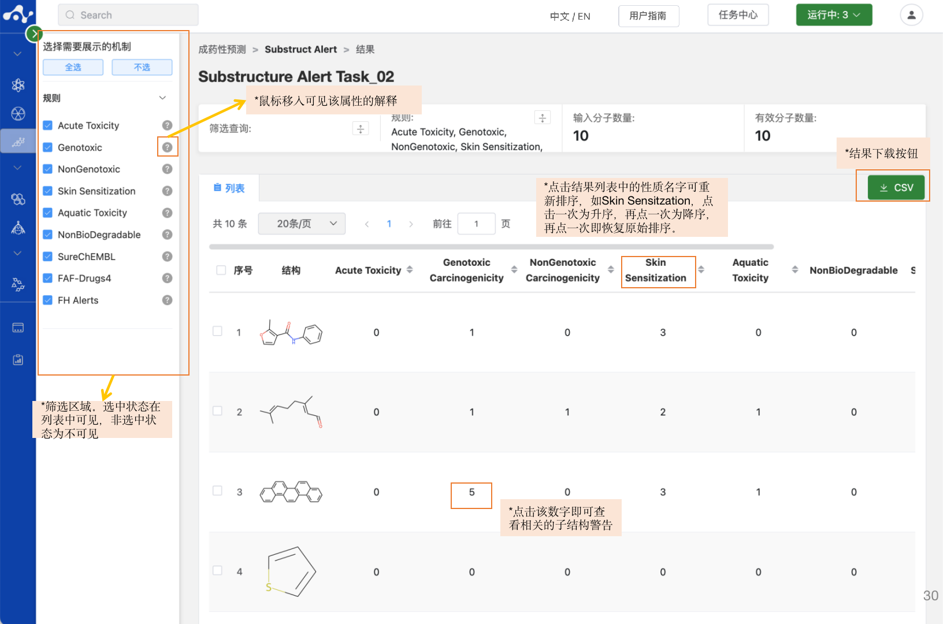Open the face-icon tool in the sidebar
951x624 pixels.
click(18, 228)
